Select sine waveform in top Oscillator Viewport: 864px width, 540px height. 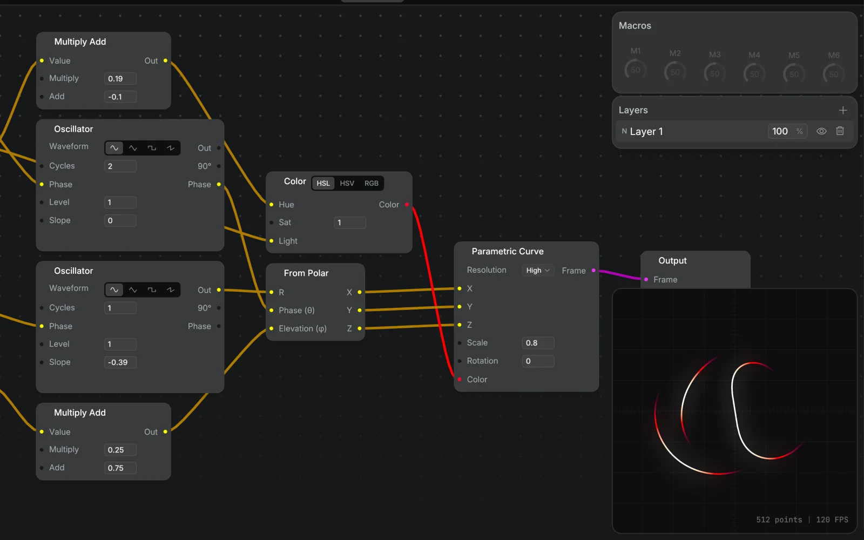point(114,148)
